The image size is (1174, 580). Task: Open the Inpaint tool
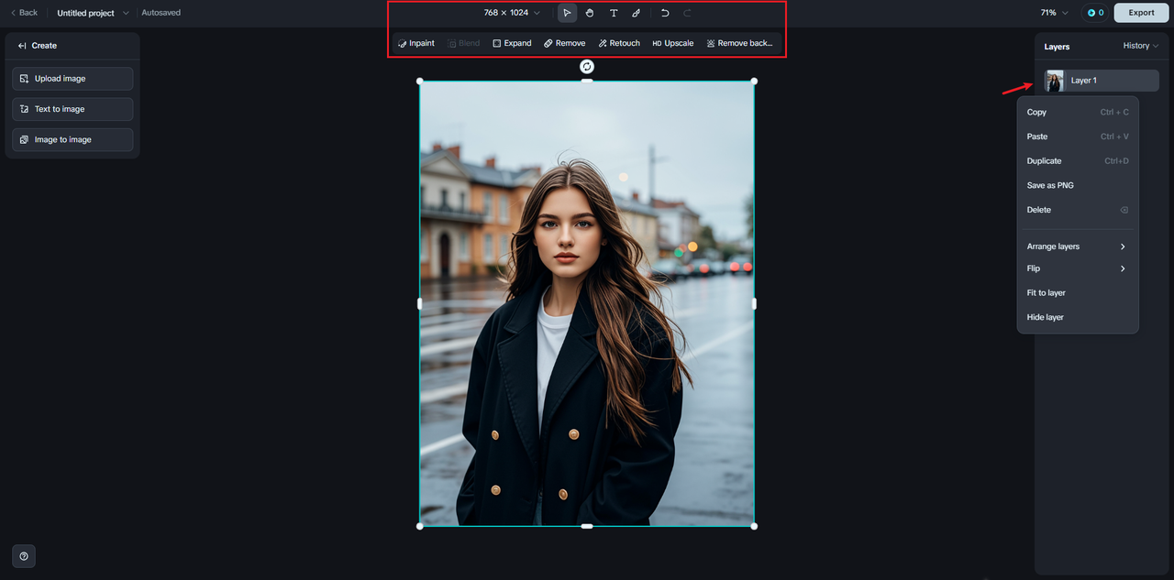(x=416, y=43)
